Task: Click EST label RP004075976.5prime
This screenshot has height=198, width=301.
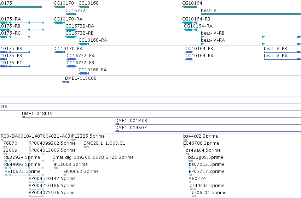Action: (x=52, y=193)
